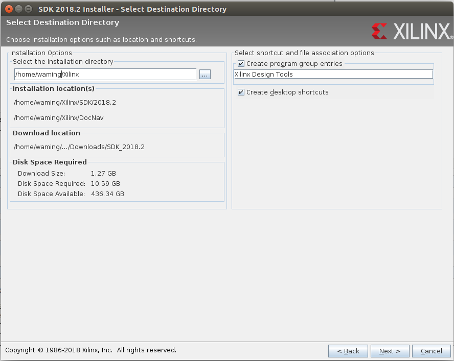Click inside the installation directory path field
Image resolution: width=454 pixels, height=361 pixels.
coord(105,75)
